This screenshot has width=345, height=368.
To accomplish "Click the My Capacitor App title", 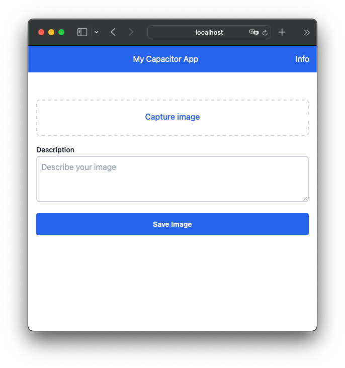I will point(165,59).
